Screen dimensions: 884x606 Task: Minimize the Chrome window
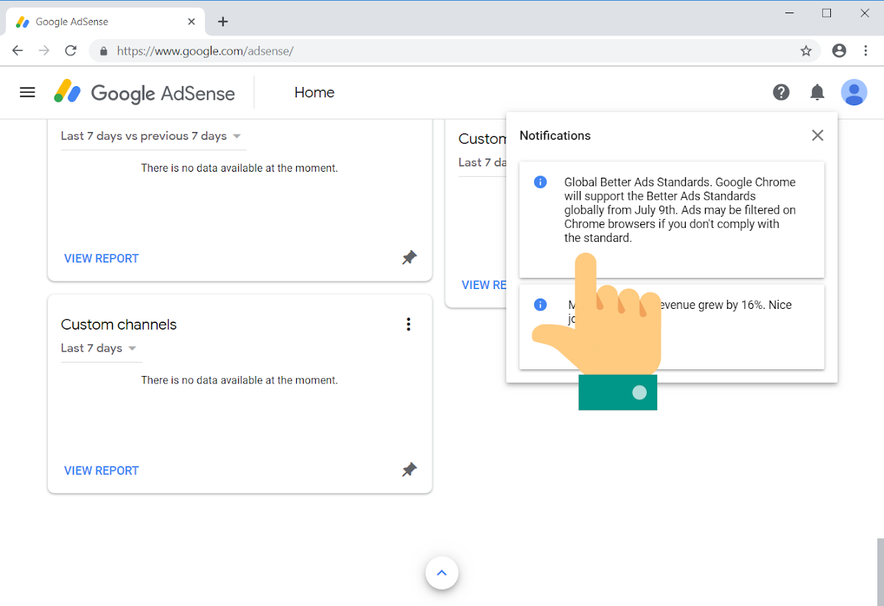click(789, 13)
